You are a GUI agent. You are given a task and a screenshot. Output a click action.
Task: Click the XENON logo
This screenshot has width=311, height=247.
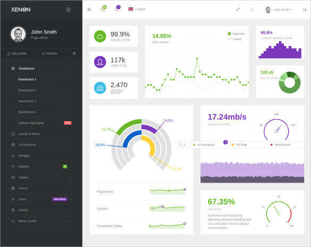coord(21,10)
